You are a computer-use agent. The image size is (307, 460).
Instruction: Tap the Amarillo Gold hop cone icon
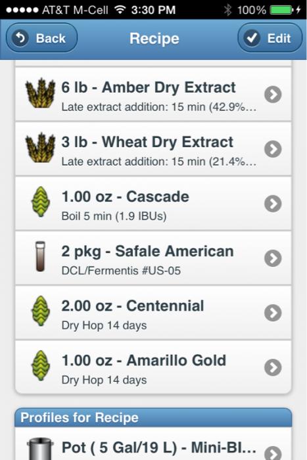[41, 365]
